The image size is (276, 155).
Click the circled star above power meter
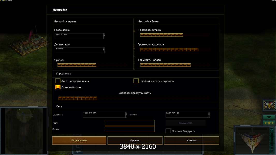(272, 129)
